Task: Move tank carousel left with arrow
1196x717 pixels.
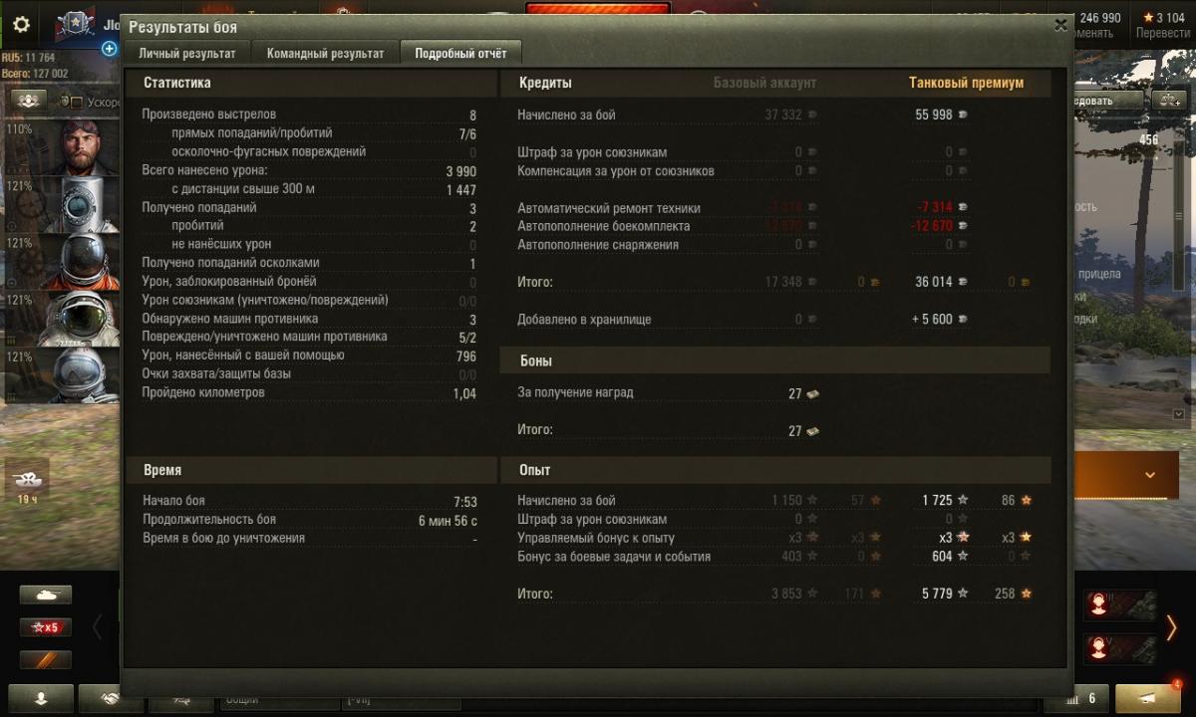Action: [x=98, y=627]
